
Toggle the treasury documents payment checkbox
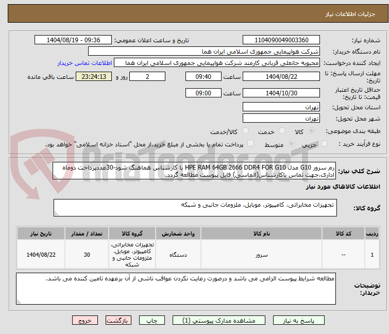(x=250, y=144)
